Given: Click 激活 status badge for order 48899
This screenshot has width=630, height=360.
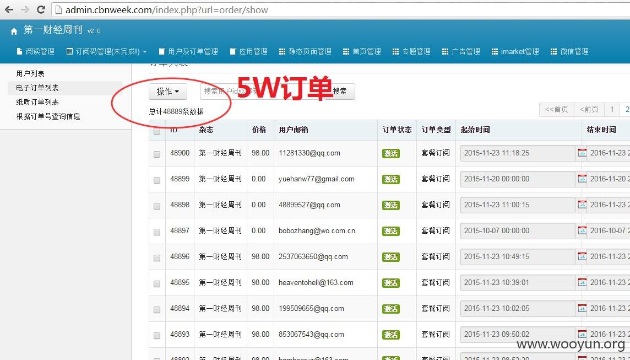Looking at the screenshot, I should click(390, 179).
